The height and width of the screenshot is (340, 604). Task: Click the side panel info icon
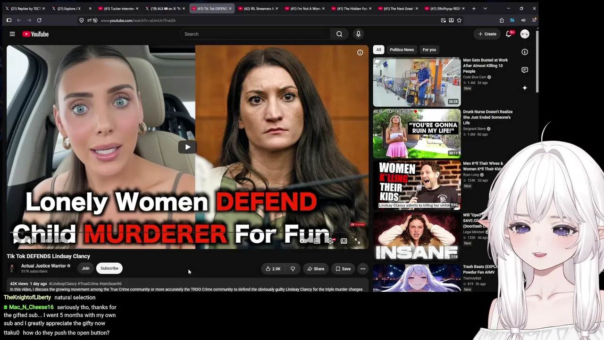point(525,52)
